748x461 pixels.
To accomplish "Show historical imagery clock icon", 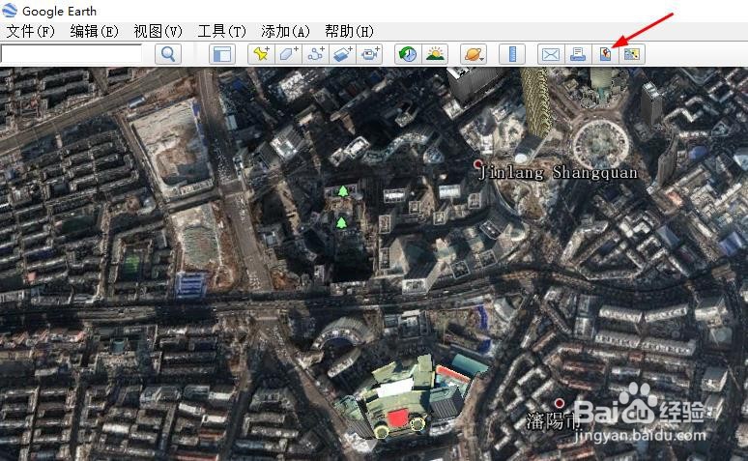I will [x=408, y=54].
